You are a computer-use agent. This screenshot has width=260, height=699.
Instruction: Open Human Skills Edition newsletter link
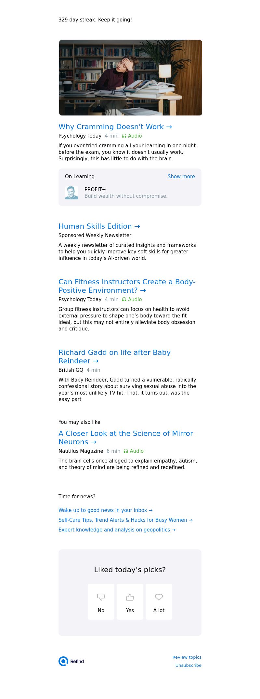[x=99, y=226]
